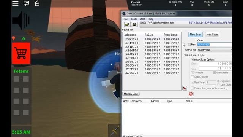The height and width of the screenshot is (137, 243).
Task: Open the Value Type dropdown
Action: tap(214, 55)
